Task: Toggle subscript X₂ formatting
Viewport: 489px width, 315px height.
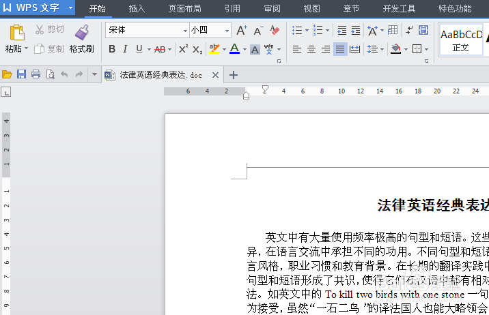Action: click(x=197, y=50)
